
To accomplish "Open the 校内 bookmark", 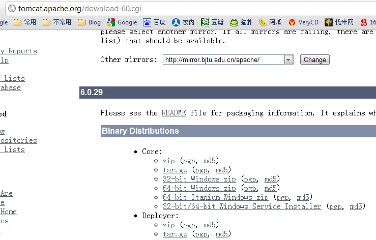I will coord(183,22).
